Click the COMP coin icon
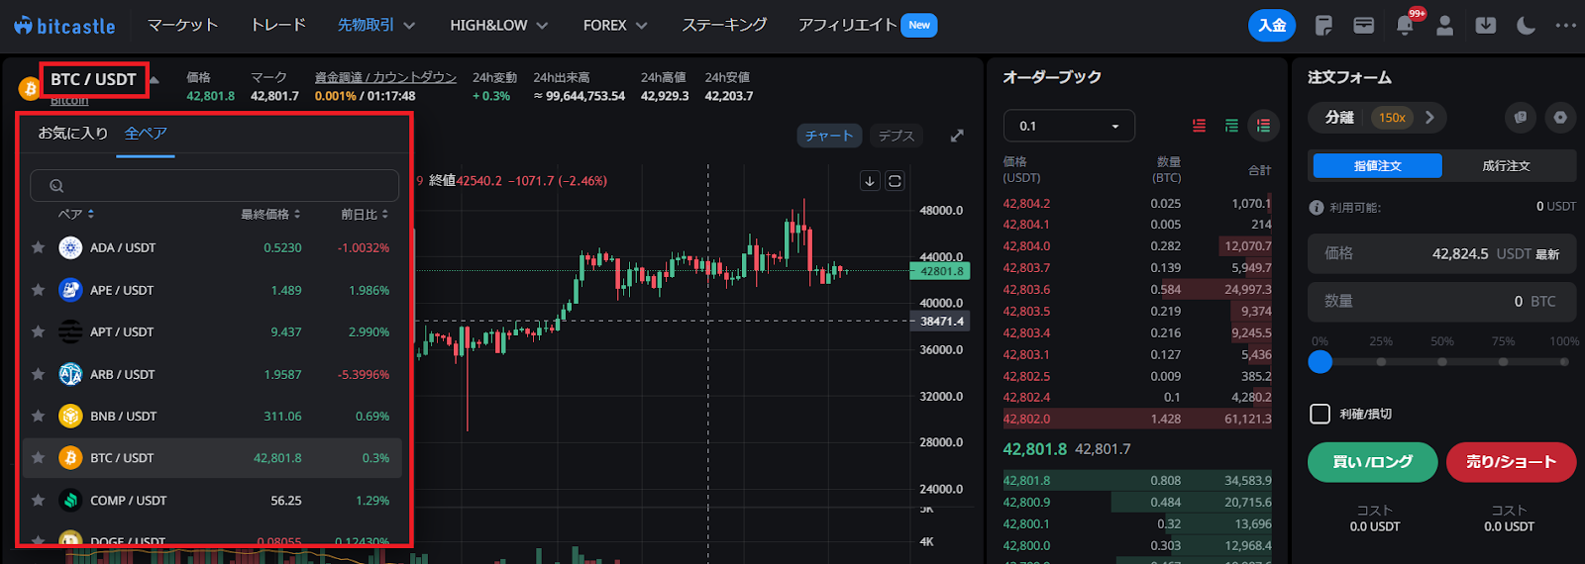1585x564 pixels. [x=70, y=500]
